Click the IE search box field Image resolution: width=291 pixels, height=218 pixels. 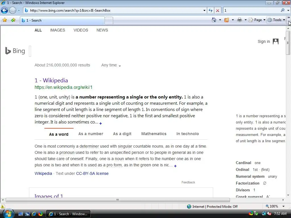click(x=251, y=11)
